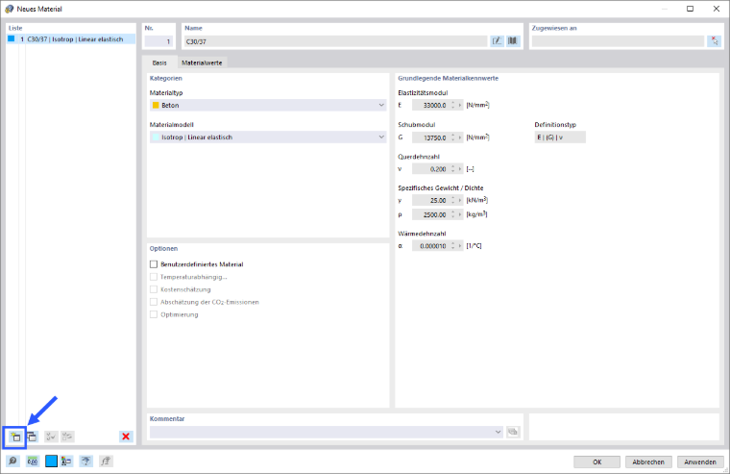Open the material library icon
Viewport: 730px width, 474px height.
tap(513, 41)
